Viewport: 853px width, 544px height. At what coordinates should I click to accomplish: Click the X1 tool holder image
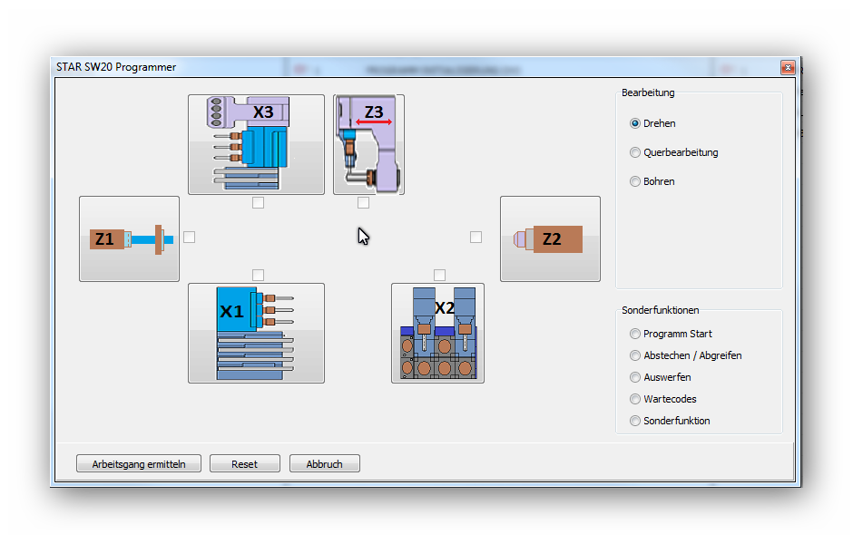click(256, 333)
